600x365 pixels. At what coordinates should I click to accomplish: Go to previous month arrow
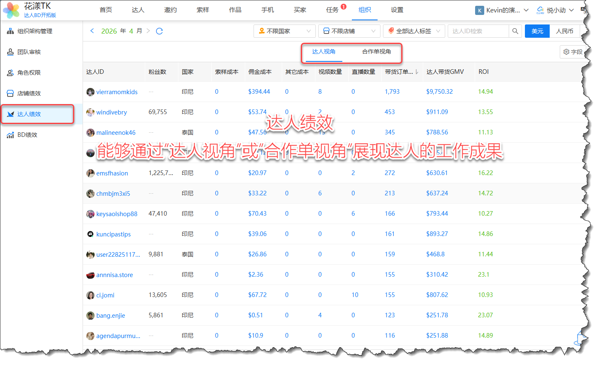(92, 31)
